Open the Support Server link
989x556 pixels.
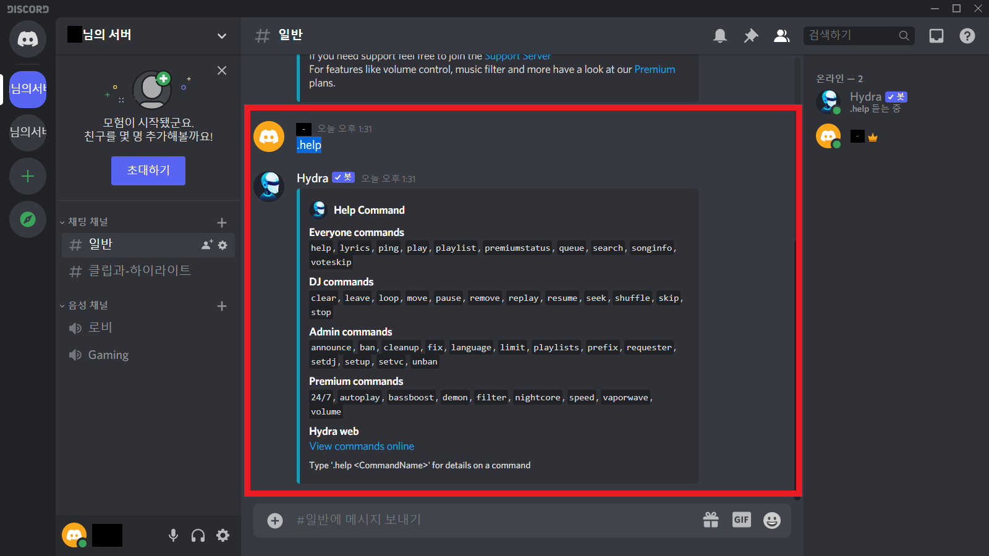[517, 56]
